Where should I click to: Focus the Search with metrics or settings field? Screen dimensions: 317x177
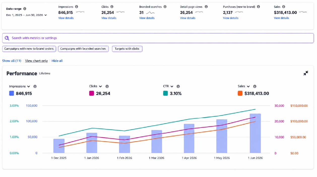pyautogui.click(x=158, y=38)
